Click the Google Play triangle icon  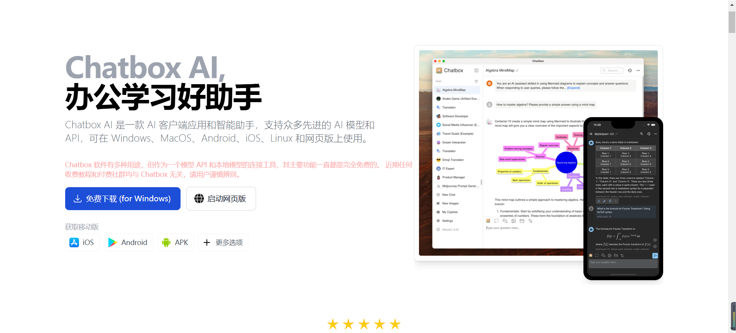pyautogui.click(x=113, y=242)
